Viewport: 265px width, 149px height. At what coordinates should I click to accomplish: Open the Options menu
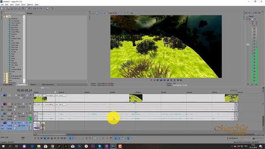point(30,5)
